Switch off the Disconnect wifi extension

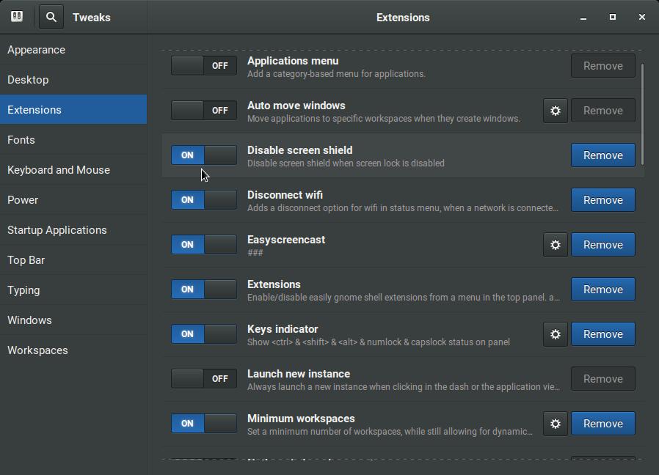[204, 200]
